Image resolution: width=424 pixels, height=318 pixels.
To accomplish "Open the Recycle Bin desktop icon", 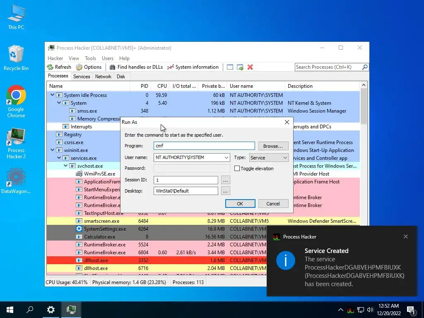I will 16,58.
